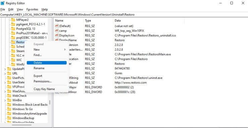
Task: Select the Windows To Go key
Action: coord(22,109)
